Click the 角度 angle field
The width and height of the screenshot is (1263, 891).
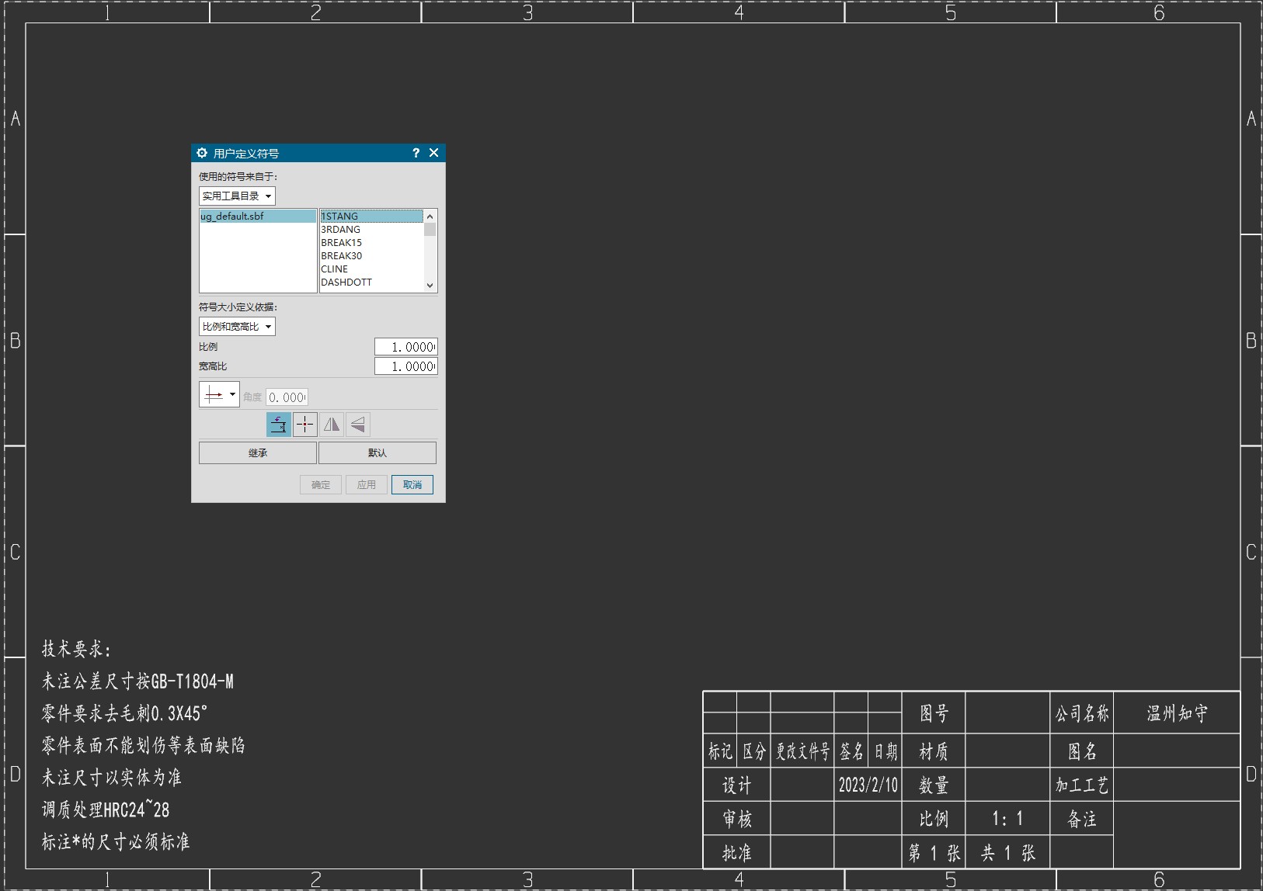tap(287, 397)
